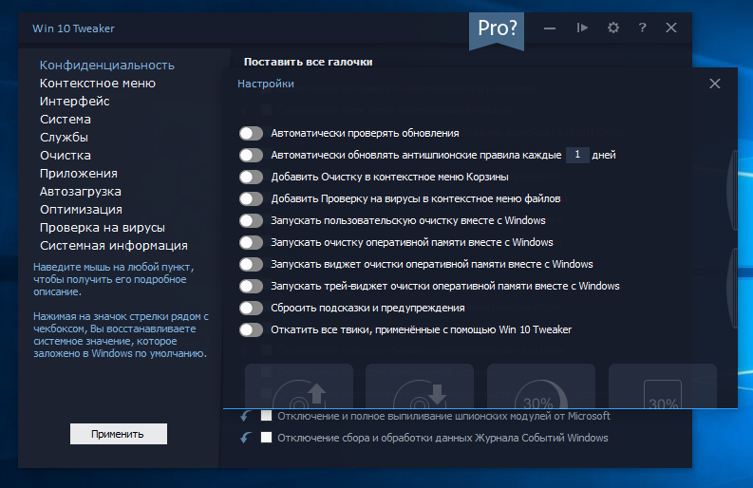Close the Win 10 Tweaker main window
This screenshot has height=488, width=753.
point(671,28)
